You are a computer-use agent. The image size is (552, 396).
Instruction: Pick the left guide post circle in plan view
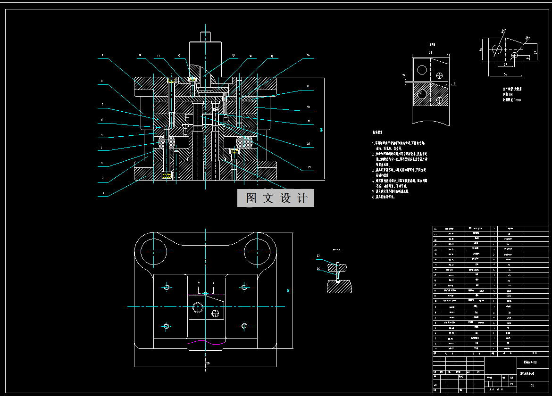coord(153,252)
